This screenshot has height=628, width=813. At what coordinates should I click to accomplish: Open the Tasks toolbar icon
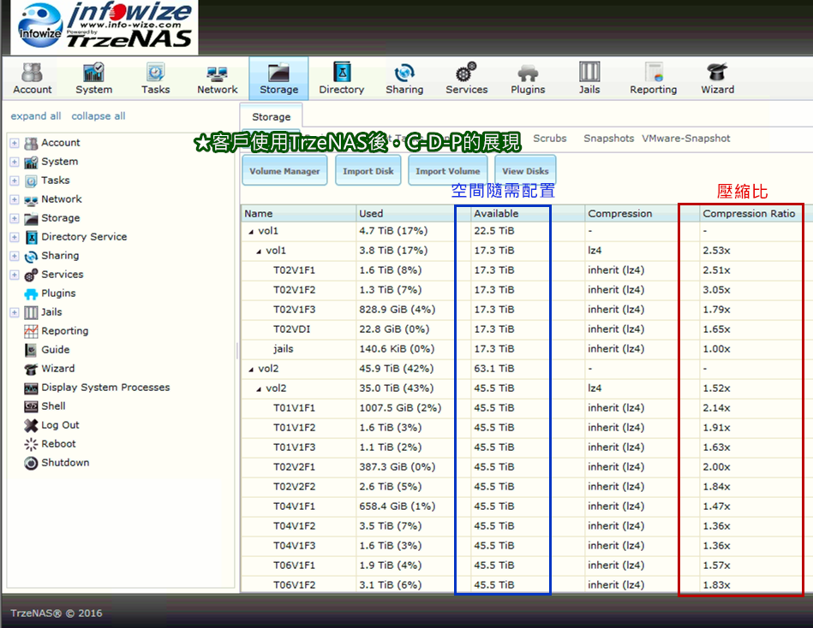tap(156, 78)
